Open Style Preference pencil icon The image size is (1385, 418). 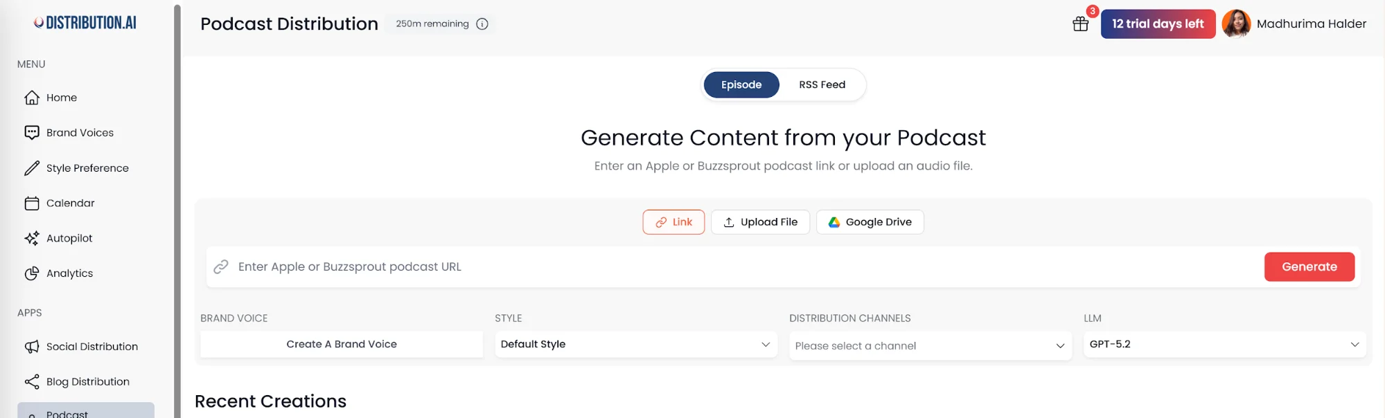pos(32,168)
